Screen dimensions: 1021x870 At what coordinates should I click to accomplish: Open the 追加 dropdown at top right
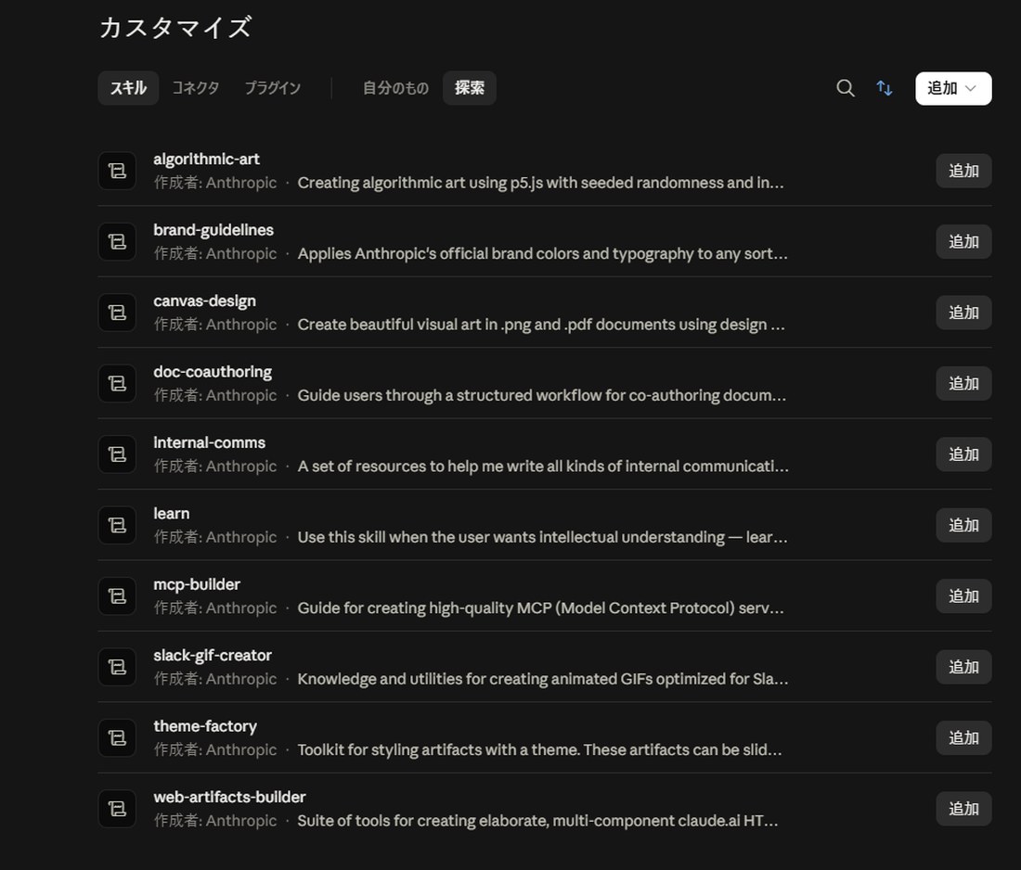953,88
